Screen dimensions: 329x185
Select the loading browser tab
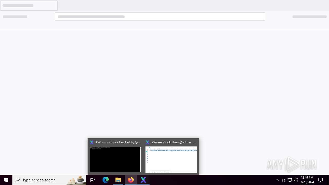[29, 5]
